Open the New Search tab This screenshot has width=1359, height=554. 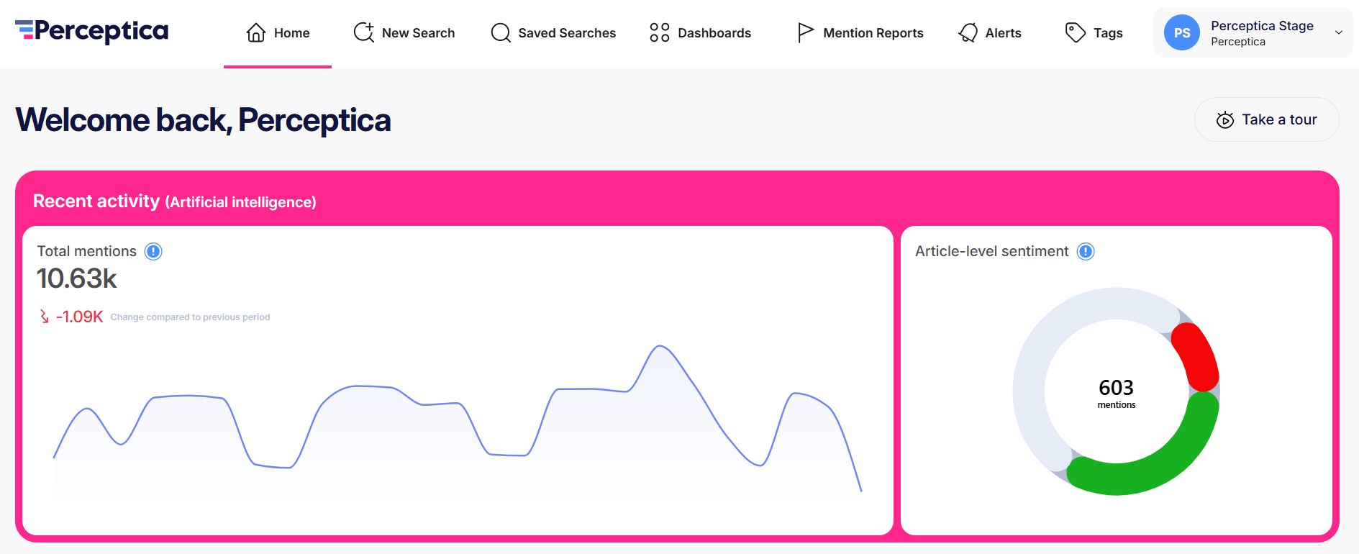[x=404, y=33]
